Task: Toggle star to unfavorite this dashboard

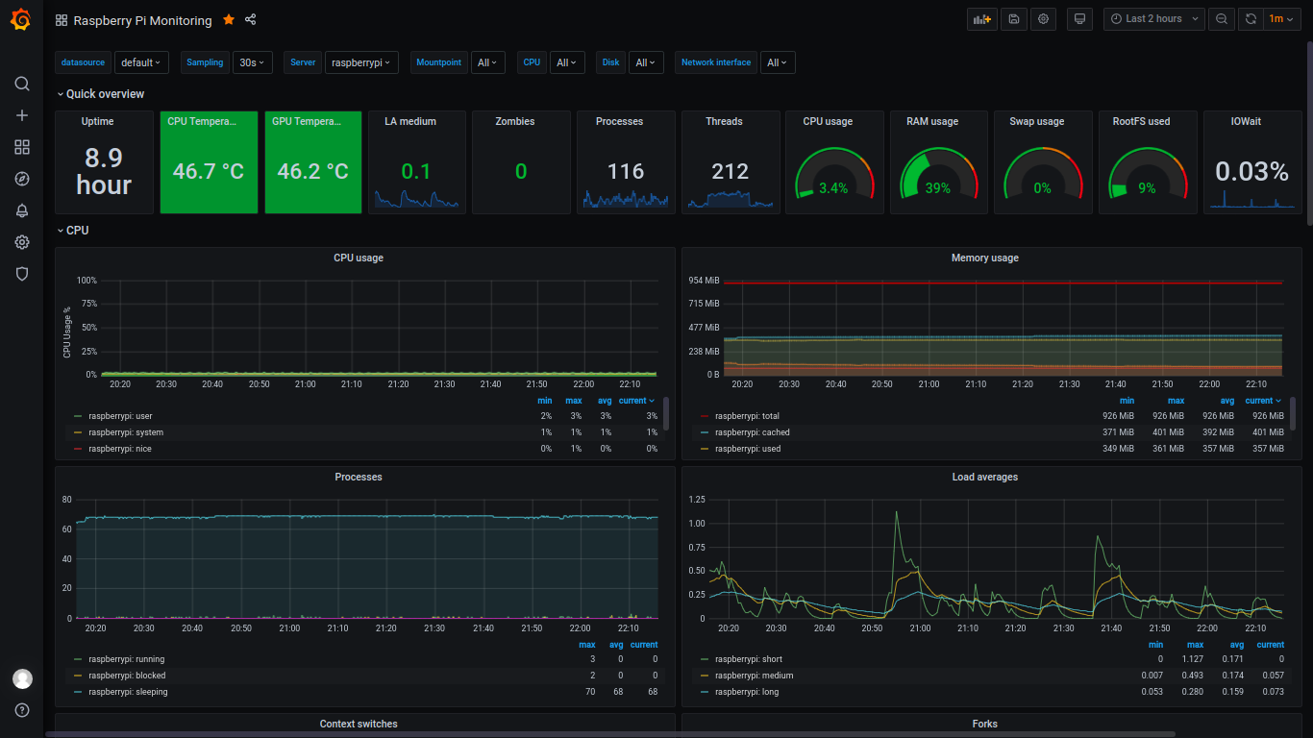Action: click(x=229, y=19)
